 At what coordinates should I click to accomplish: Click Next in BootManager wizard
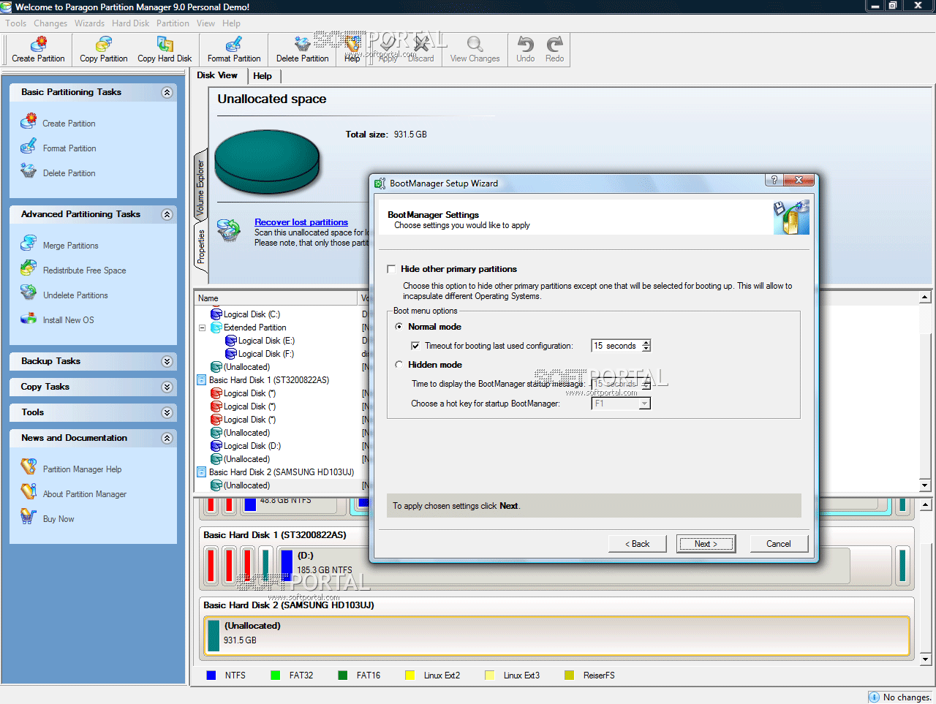[706, 544]
